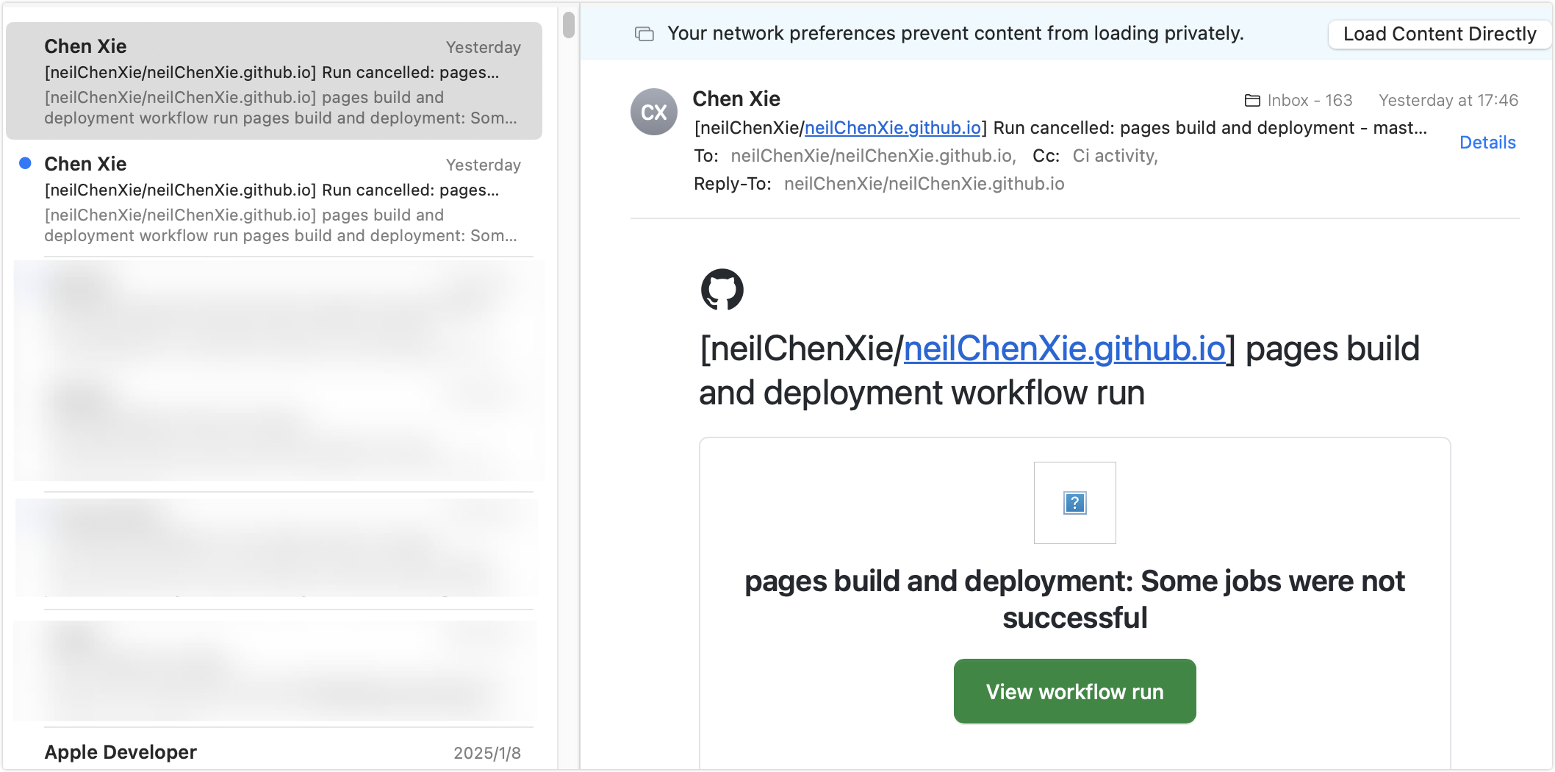Screen dimensions: 1555x772
Task: Click the blue unread dot indicator
Action: (25, 163)
